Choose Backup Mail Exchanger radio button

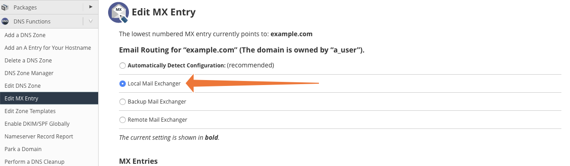[123, 102]
